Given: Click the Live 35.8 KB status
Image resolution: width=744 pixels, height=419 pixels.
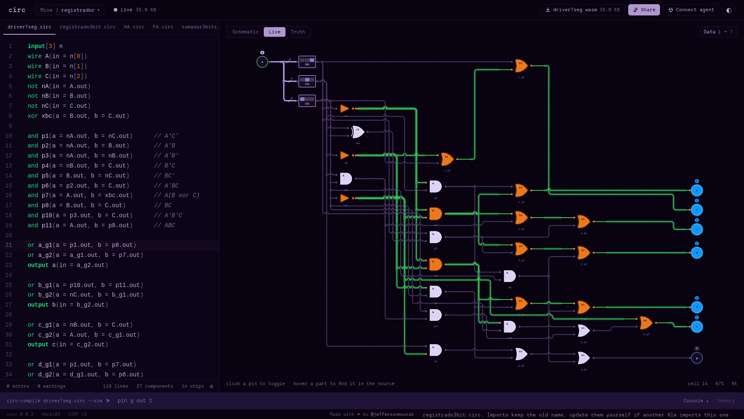Looking at the screenshot, I should point(135,10).
